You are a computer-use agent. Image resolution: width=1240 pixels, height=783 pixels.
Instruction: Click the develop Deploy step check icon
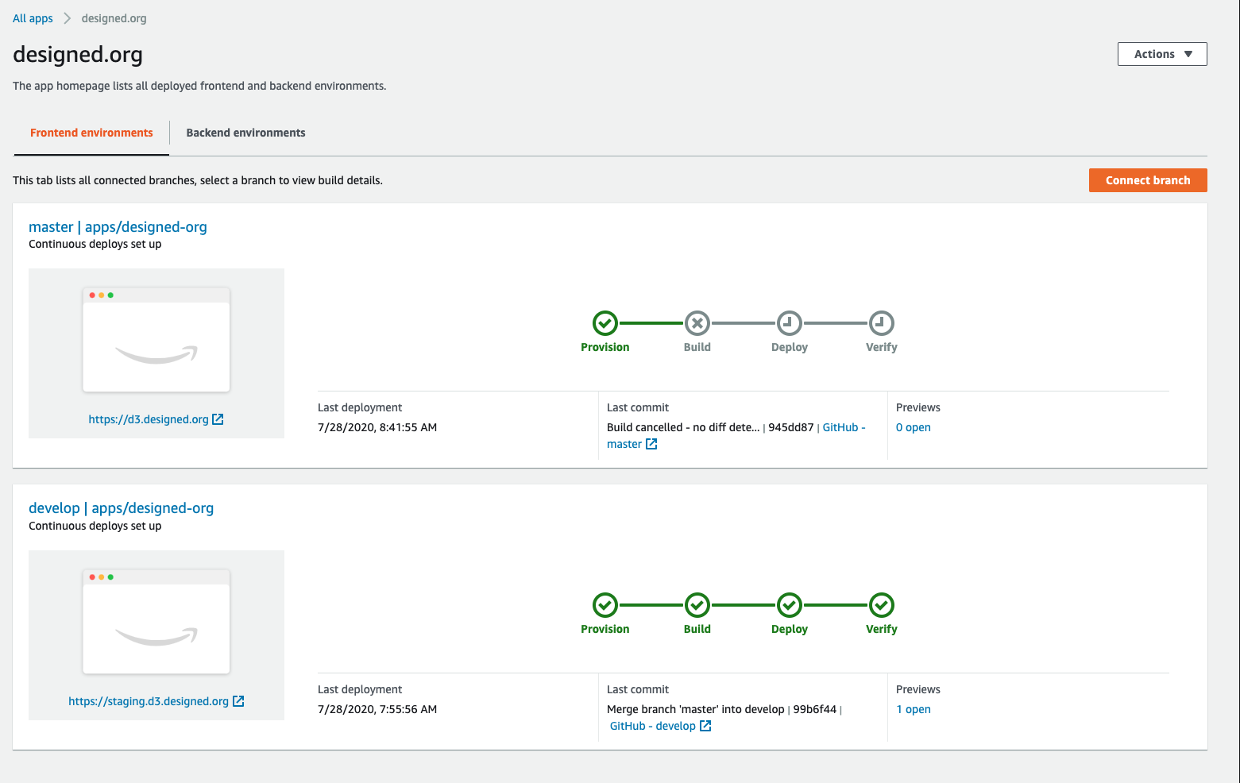coord(790,605)
